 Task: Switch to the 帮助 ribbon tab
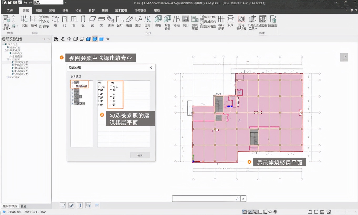click(x=157, y=11)
